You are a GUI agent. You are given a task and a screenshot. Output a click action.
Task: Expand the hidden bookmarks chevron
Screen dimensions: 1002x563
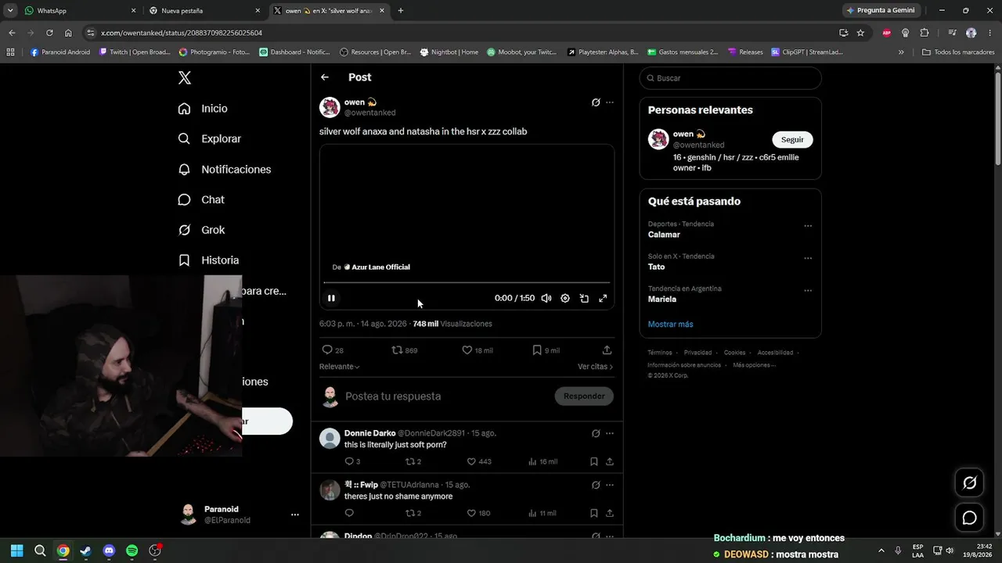(901, 52)
